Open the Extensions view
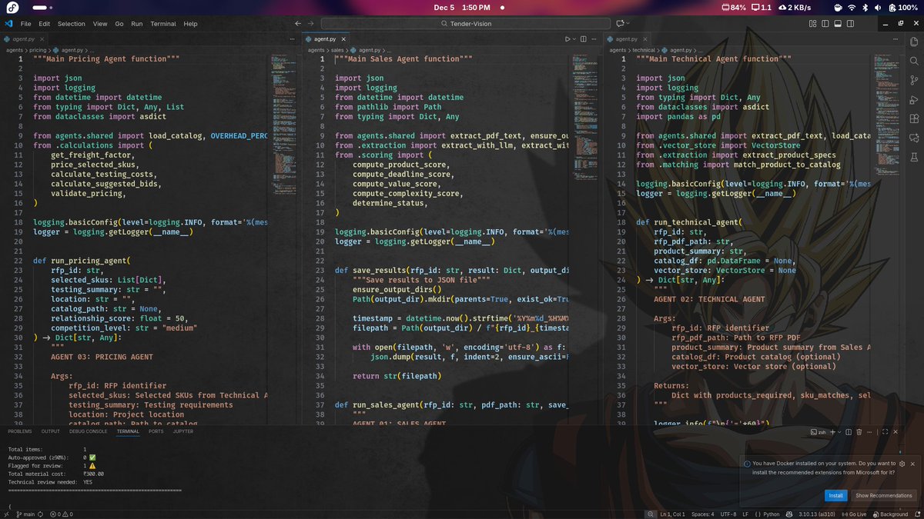This screenshot has height=519, width=924. (914, 119)
